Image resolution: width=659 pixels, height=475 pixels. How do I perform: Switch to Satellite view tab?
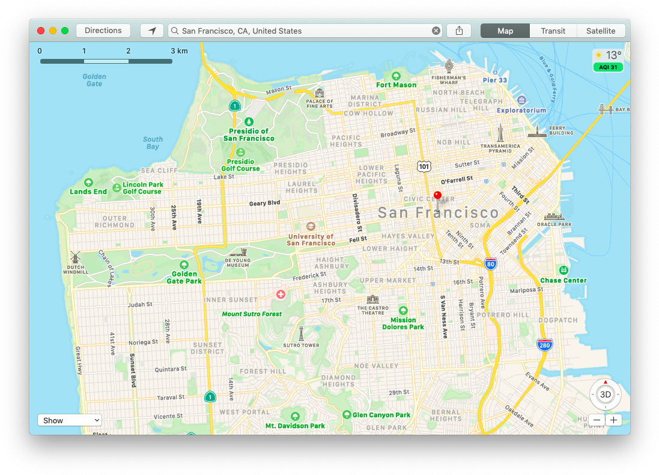coord(601,31)
